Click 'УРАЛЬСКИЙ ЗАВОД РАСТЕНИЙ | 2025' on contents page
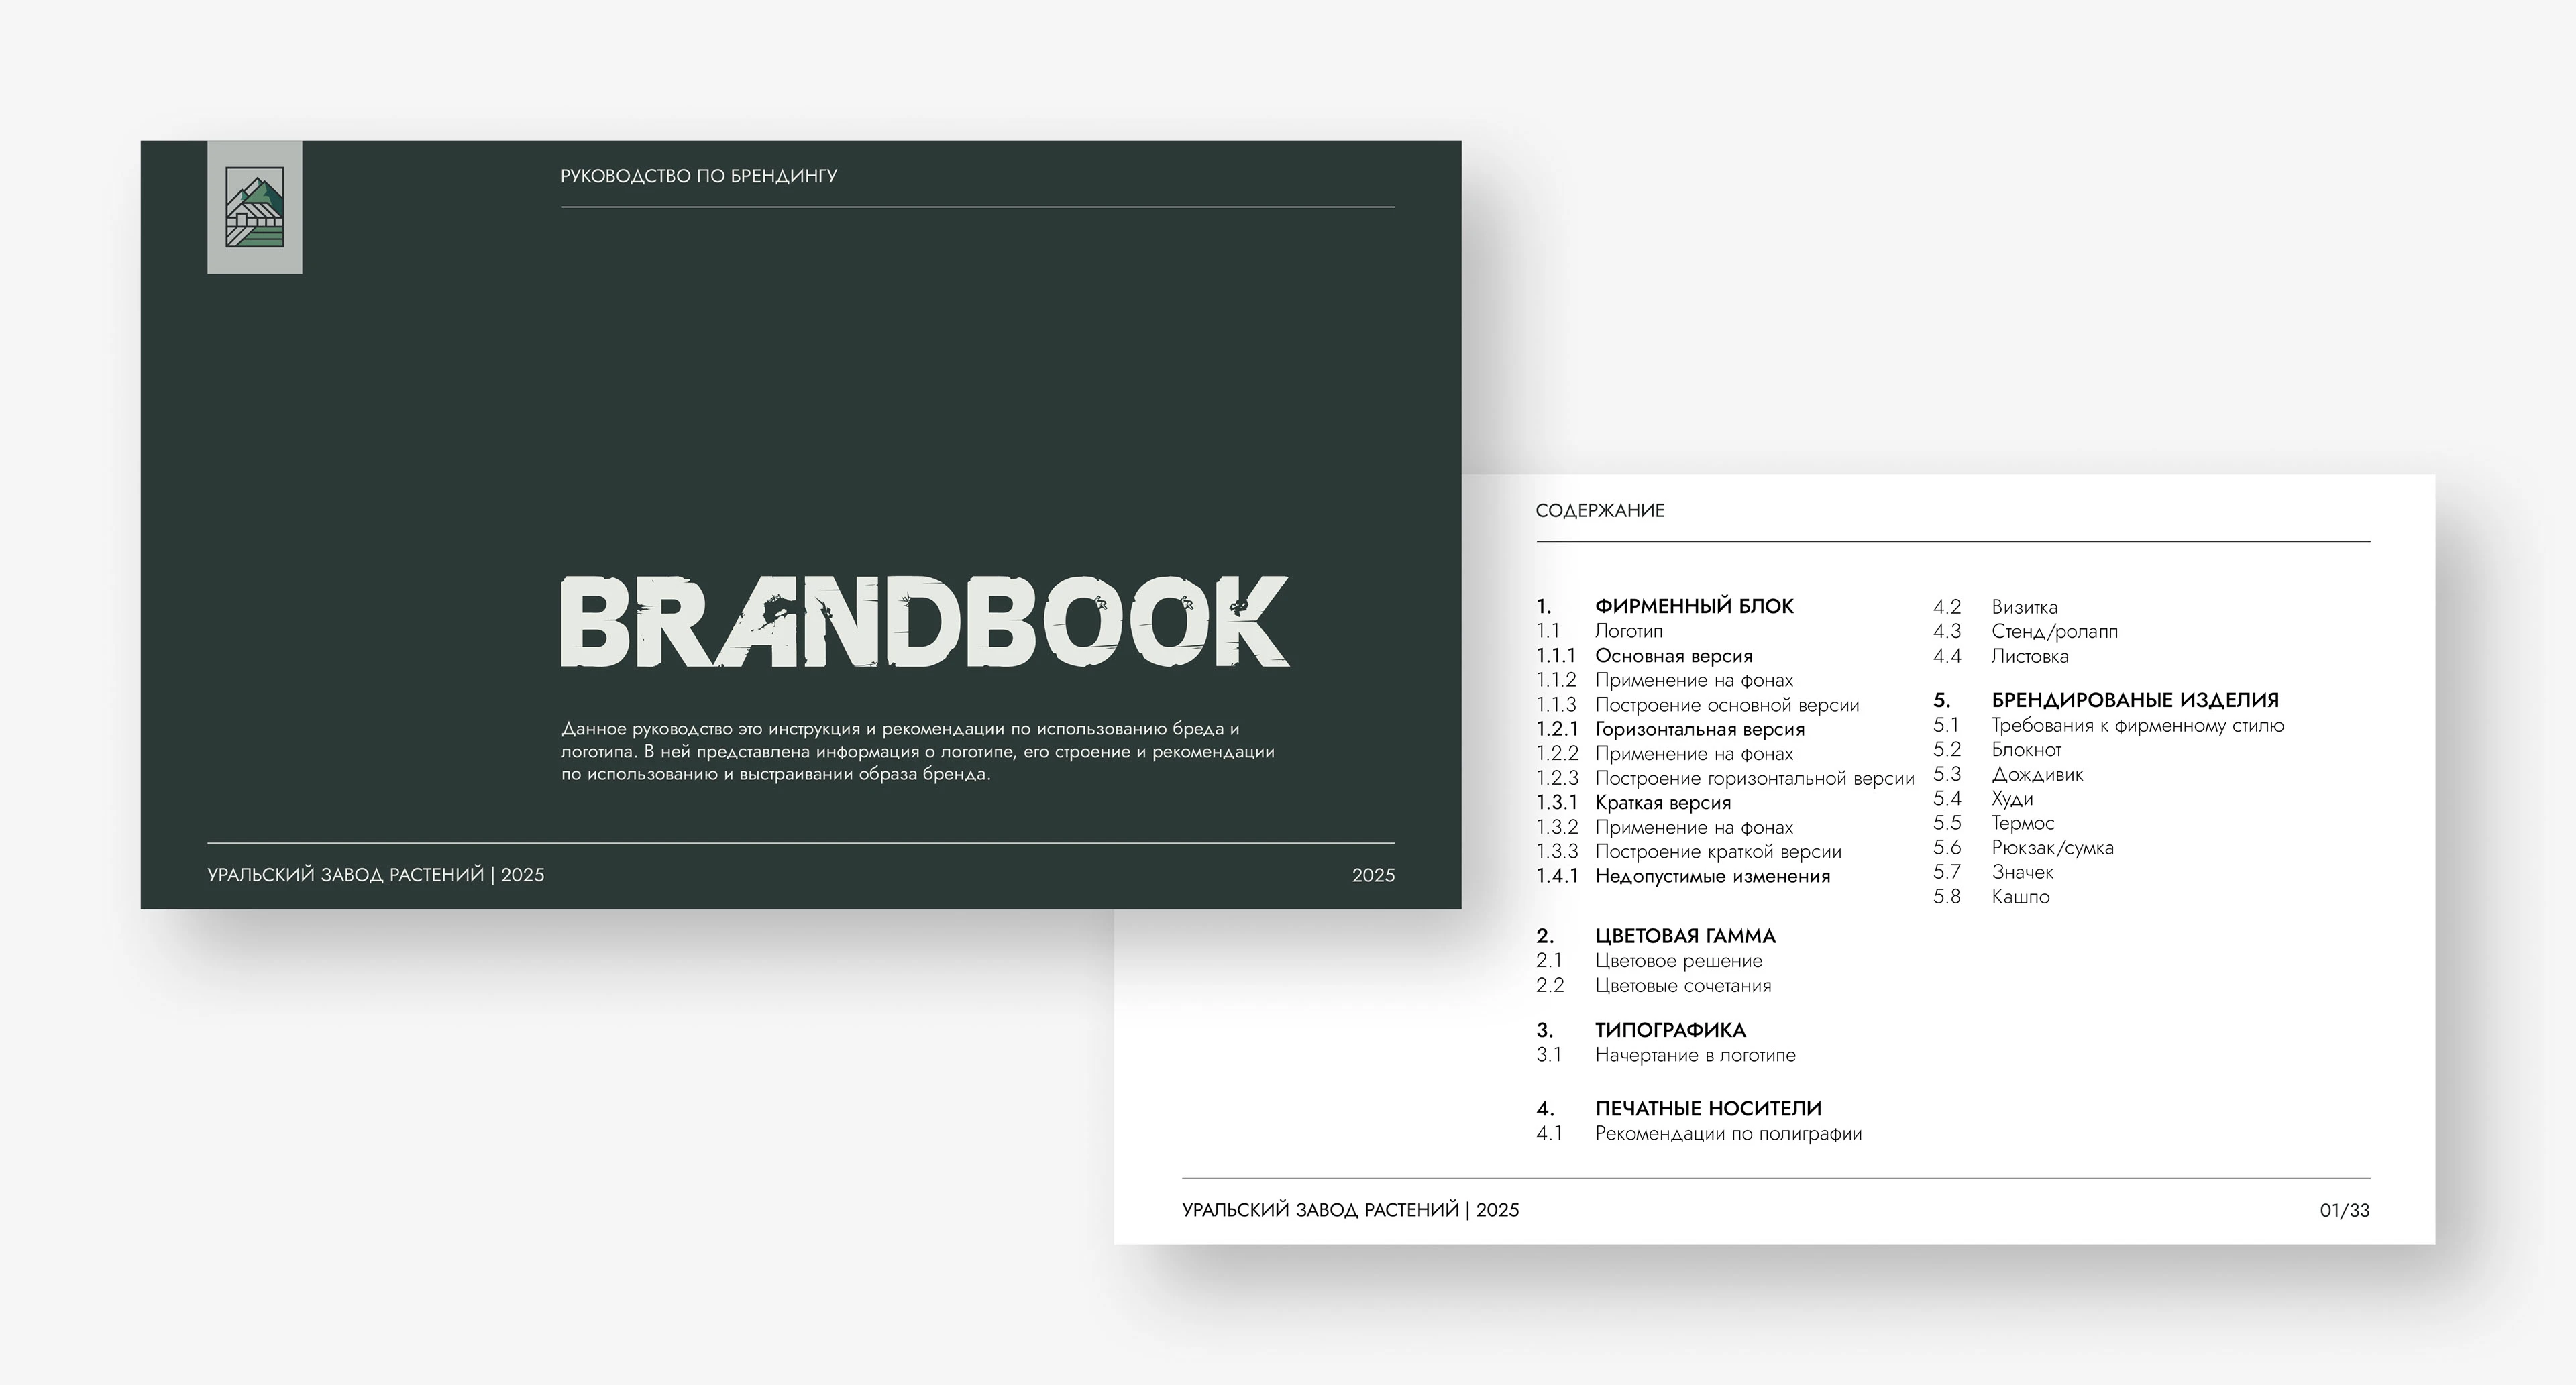Viewport: 2576px width, 1385px height. coord(1350,1210)
